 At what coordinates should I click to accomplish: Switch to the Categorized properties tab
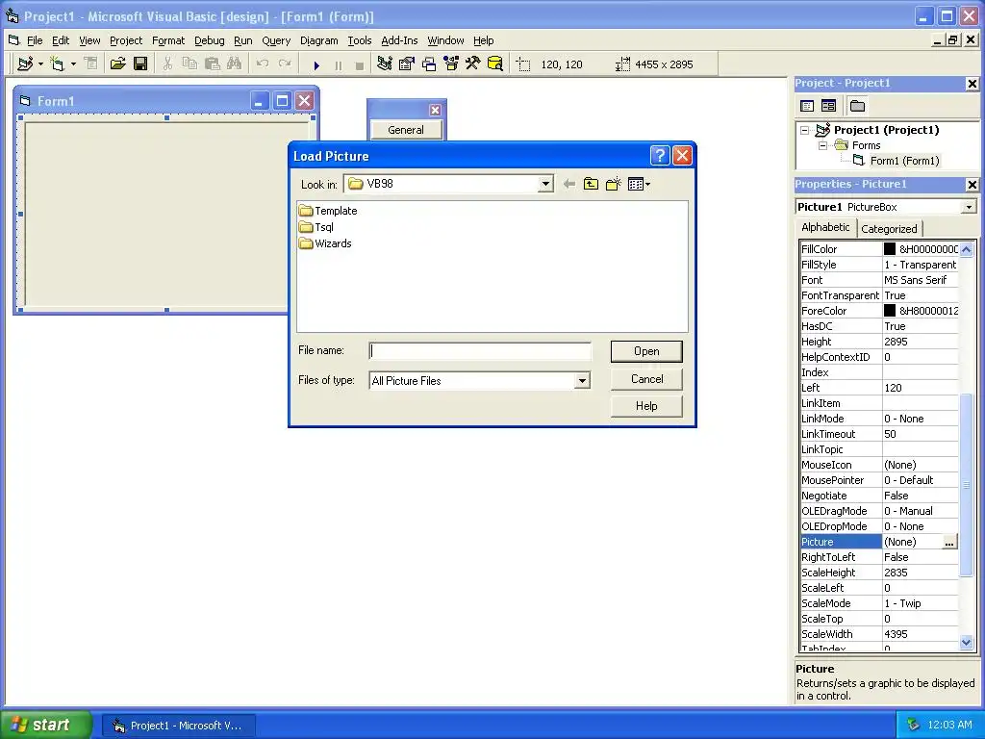[x=889, y=229]
